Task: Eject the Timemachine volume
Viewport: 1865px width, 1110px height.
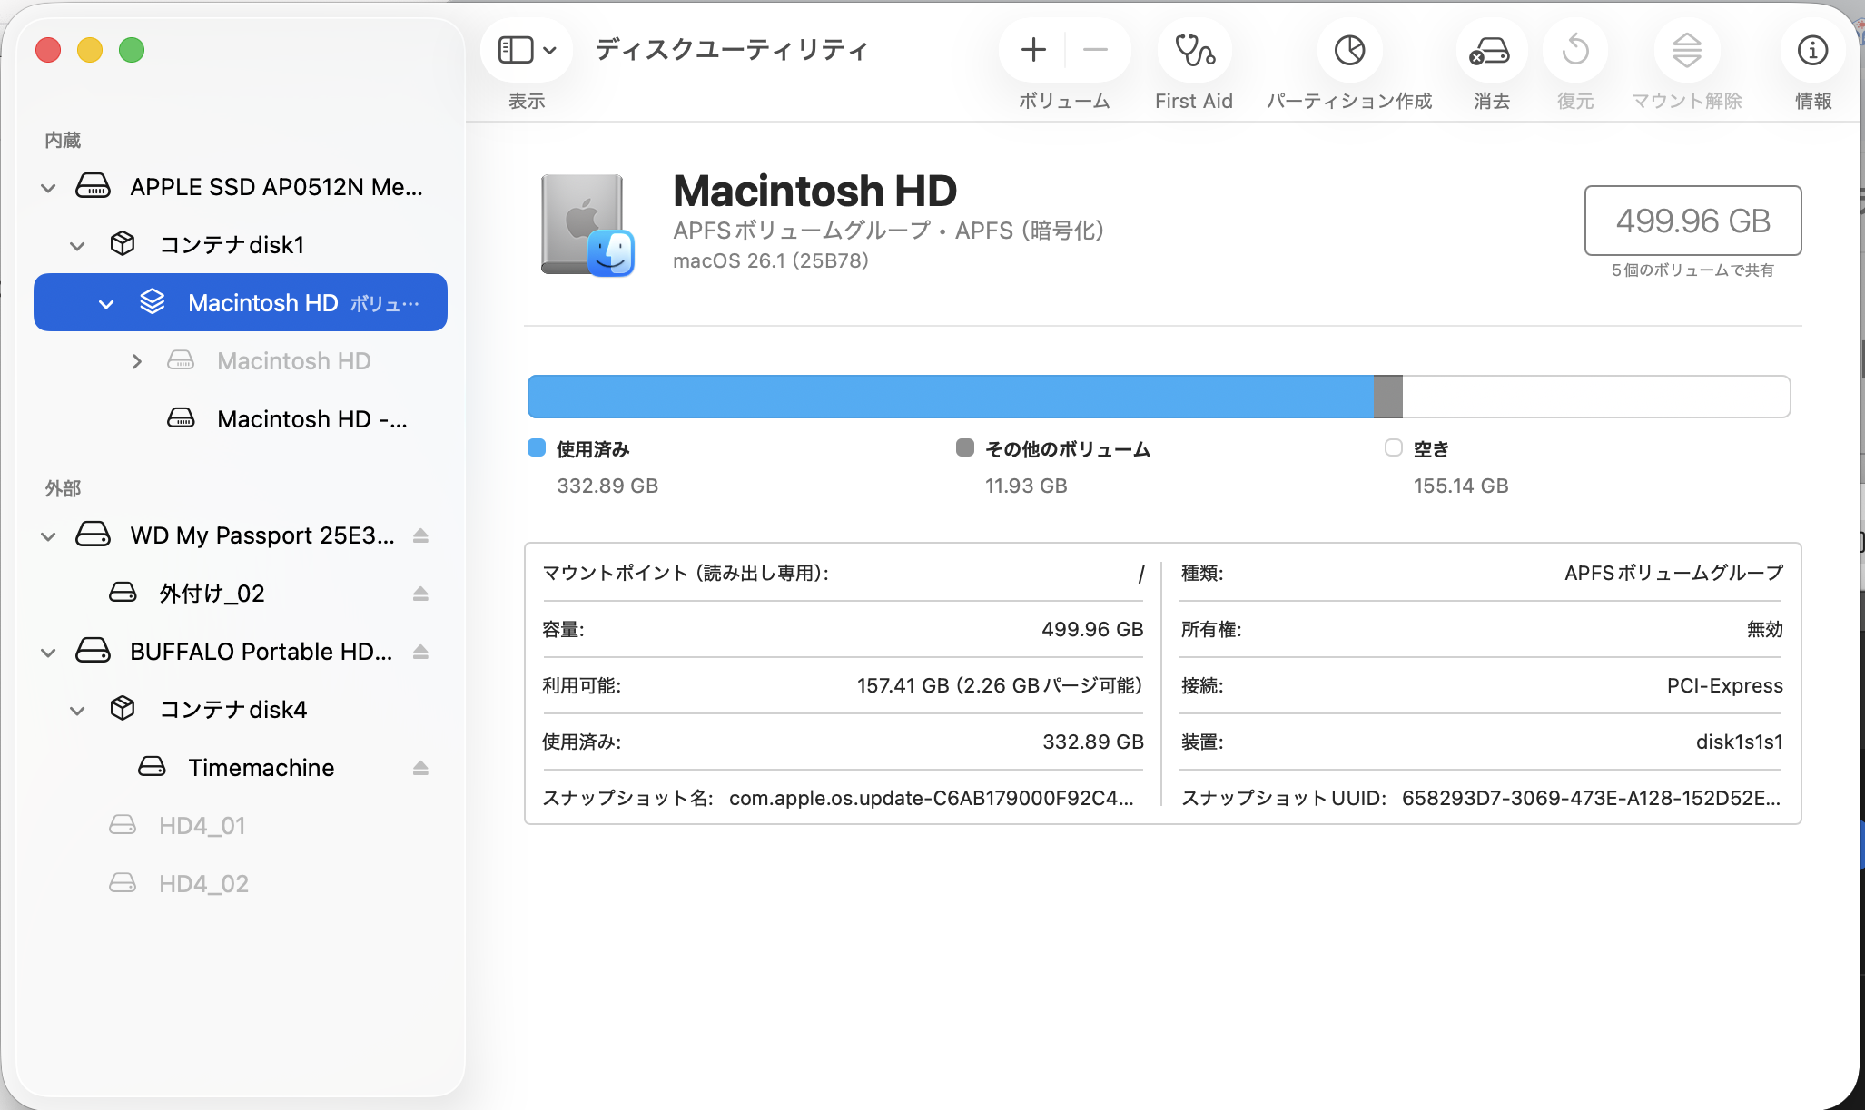Action: click(x=420, y=768)
